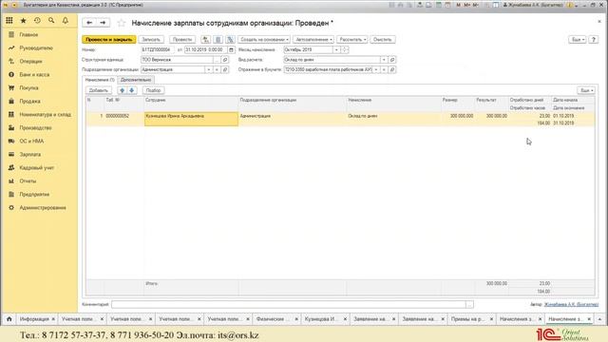Open the help question mark button
Image resolution: width=608 pixels, height=342 pixels.
(593, 40)
